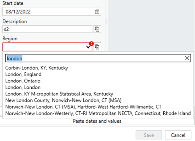Image resolution: width=195 pixels, height=141 pixels.
Task: Click into the Start date field
Action: click(x=52, y=12)
